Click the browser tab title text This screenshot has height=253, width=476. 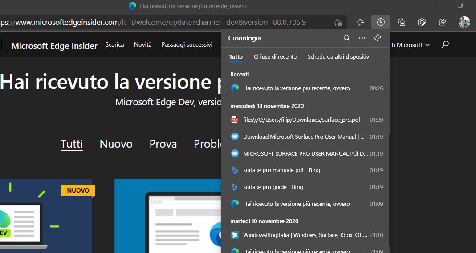point(193,6)
